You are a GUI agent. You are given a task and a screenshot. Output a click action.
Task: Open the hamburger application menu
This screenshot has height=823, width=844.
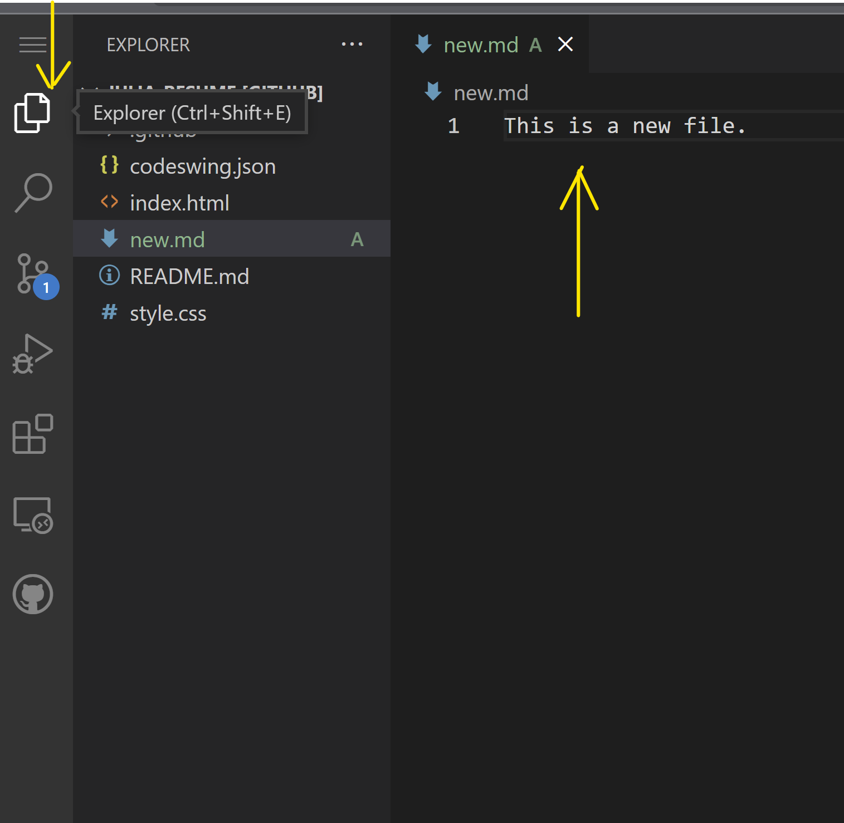click(x=33, y=45)
